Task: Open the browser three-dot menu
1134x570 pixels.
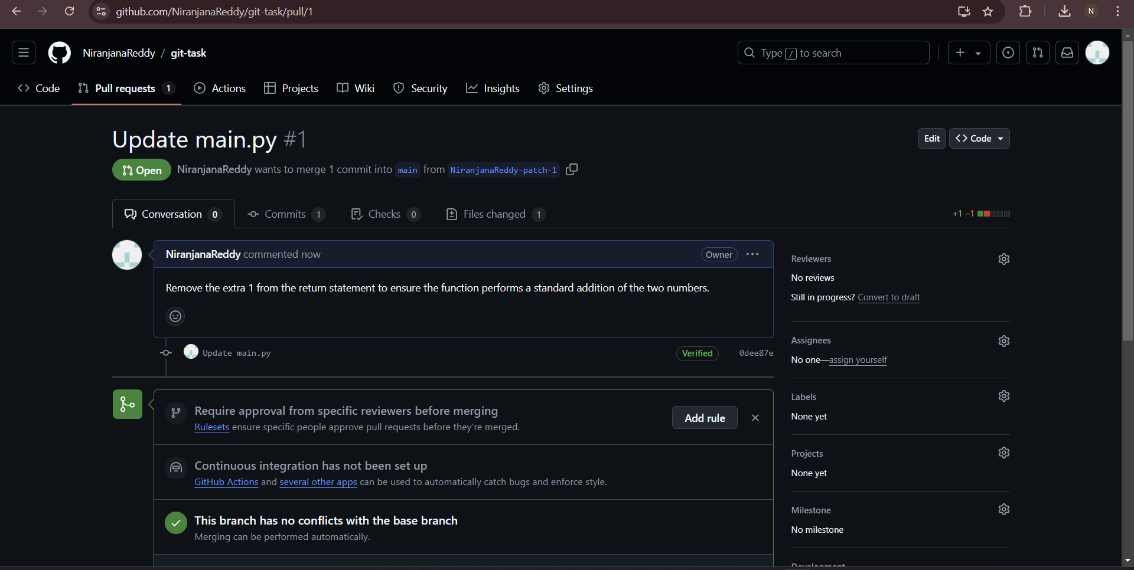Action: 1118,11
